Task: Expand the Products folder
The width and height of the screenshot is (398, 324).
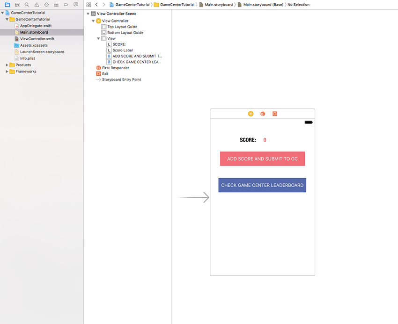Action: (x=7, y=65)
